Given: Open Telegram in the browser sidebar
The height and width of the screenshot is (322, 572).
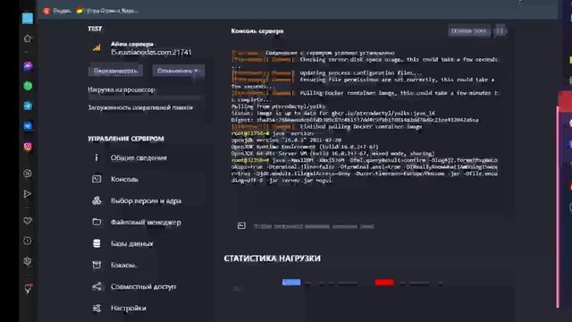Looking at the screenshot, I should (28, 106).
